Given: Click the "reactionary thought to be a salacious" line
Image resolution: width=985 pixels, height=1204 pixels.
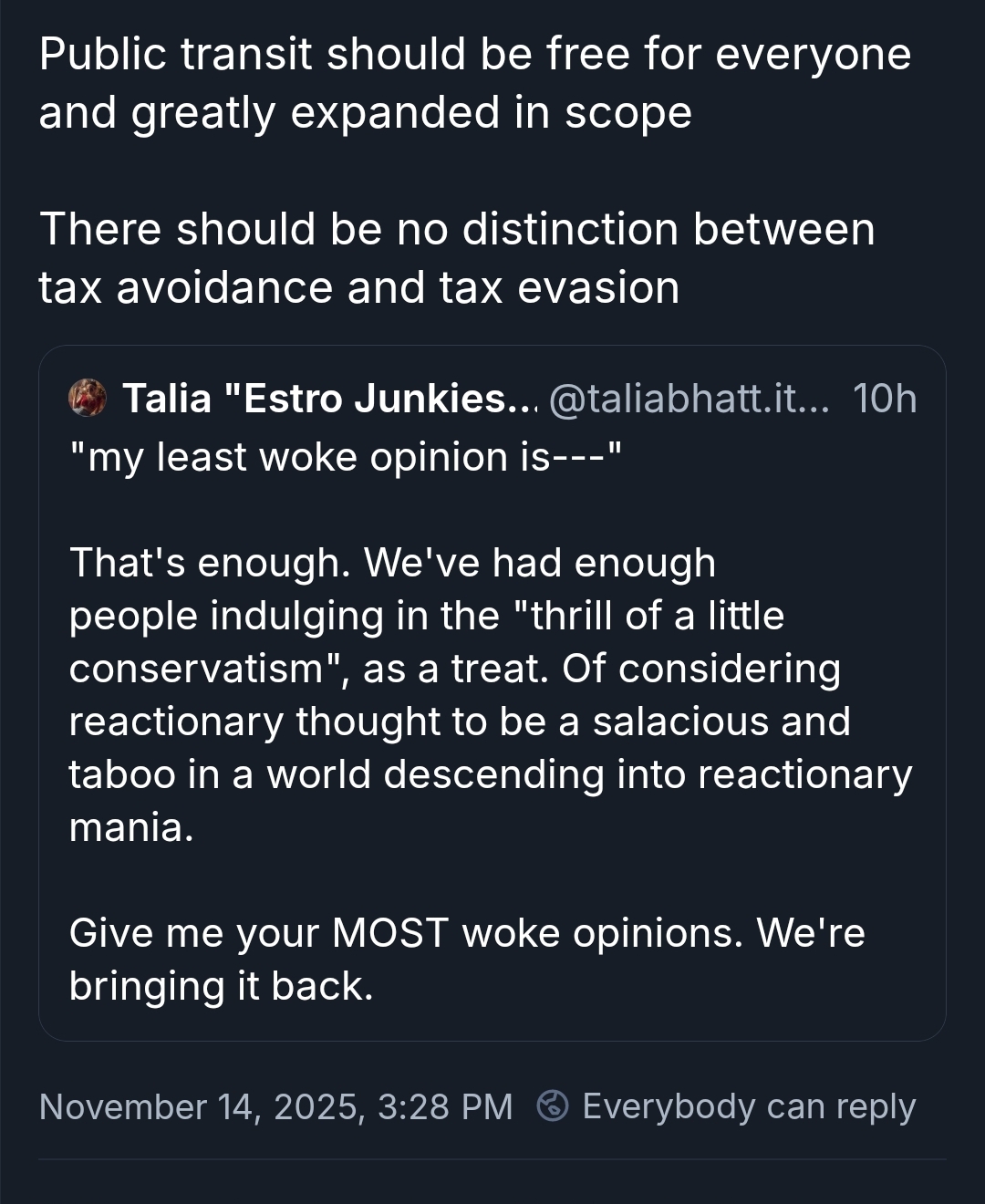Looking at the screenshot, I should [x=460, y=721].
